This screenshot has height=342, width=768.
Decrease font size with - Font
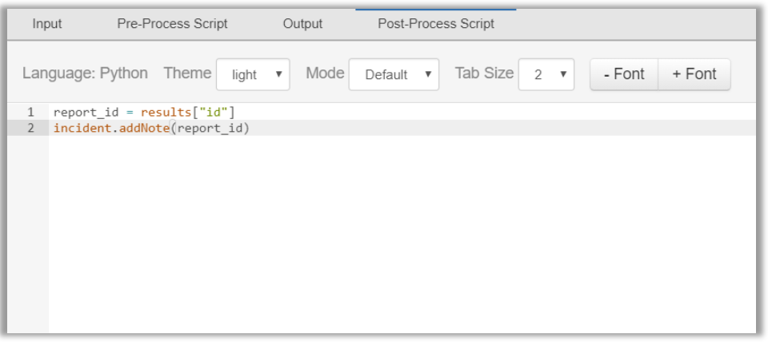coord(624,74)
